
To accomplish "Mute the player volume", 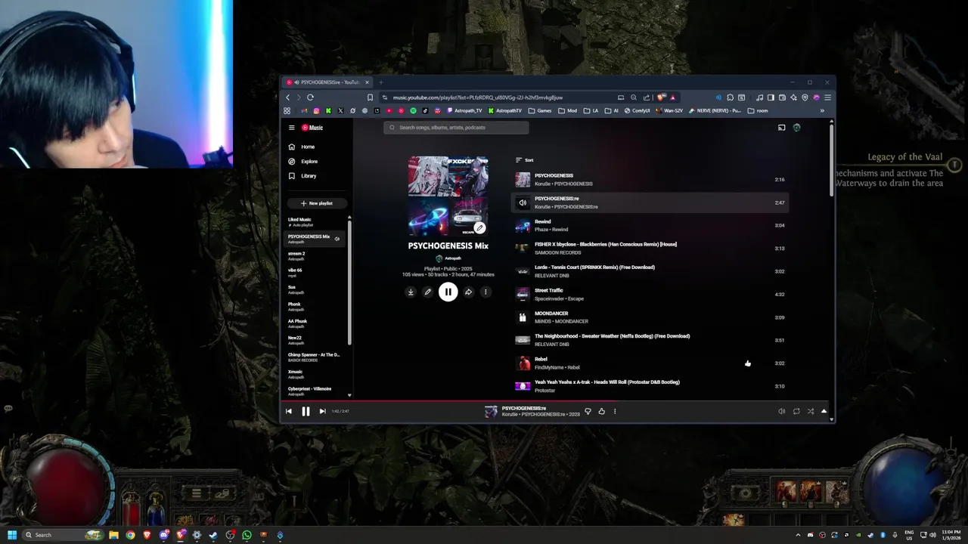I will 781,412.
